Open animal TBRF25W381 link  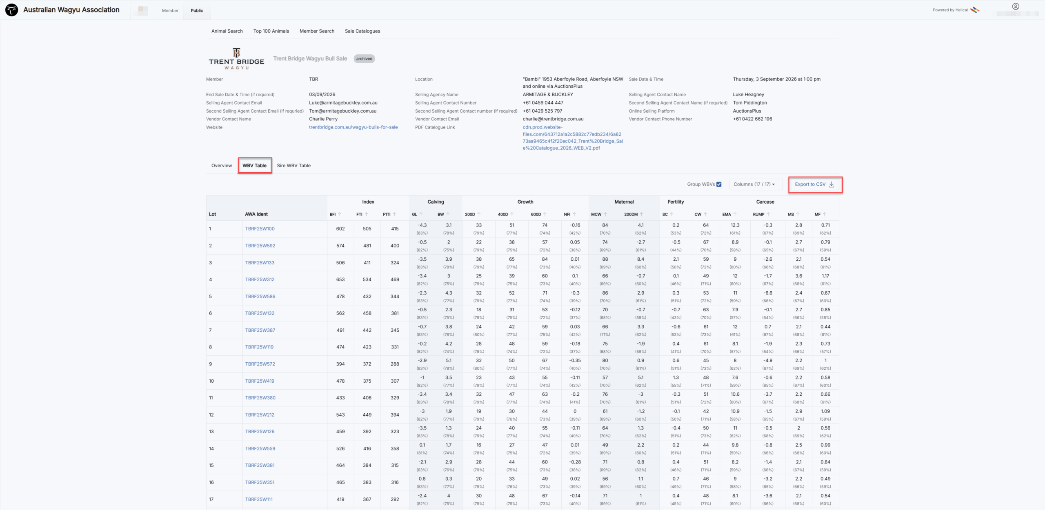click(260, 466)
